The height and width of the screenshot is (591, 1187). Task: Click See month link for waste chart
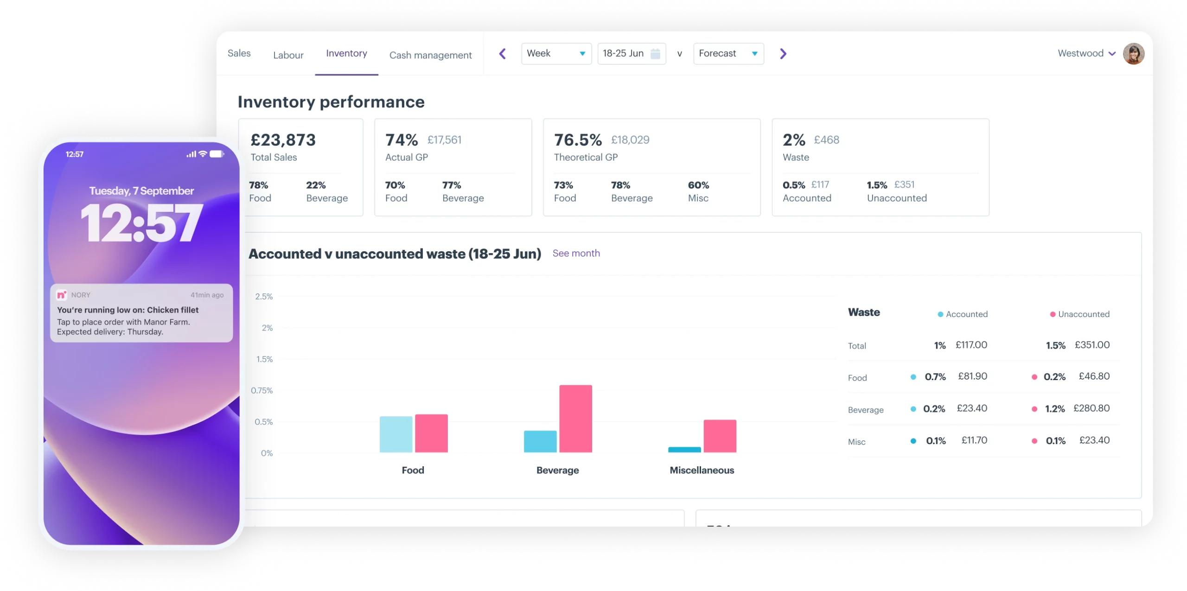[x=578, y=254]
